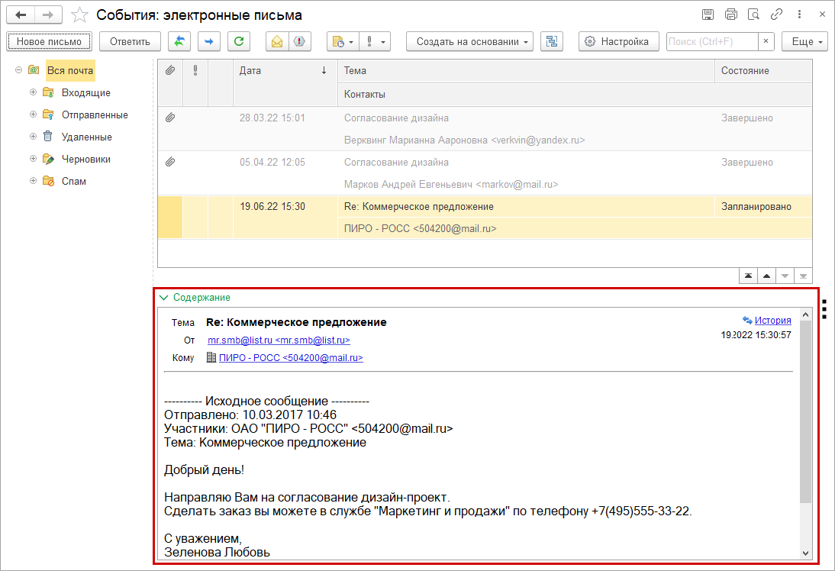Viewport: 835px width, 571px height.
Task: Click the organization icon beside ПИРО - РОСС recipient
Action: [x=211, y=357]
